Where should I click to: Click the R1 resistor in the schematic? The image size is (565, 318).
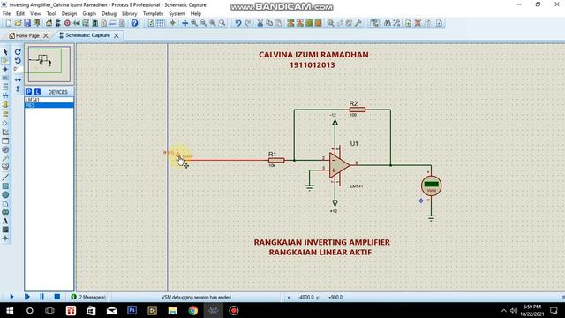point(276,160)
